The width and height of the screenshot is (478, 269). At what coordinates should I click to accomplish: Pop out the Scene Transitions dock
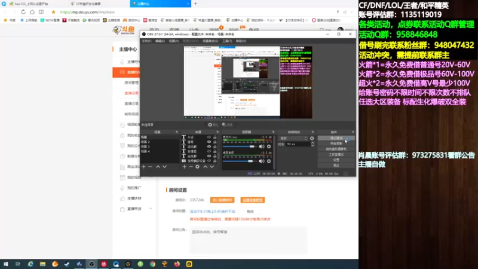(312, 132)
